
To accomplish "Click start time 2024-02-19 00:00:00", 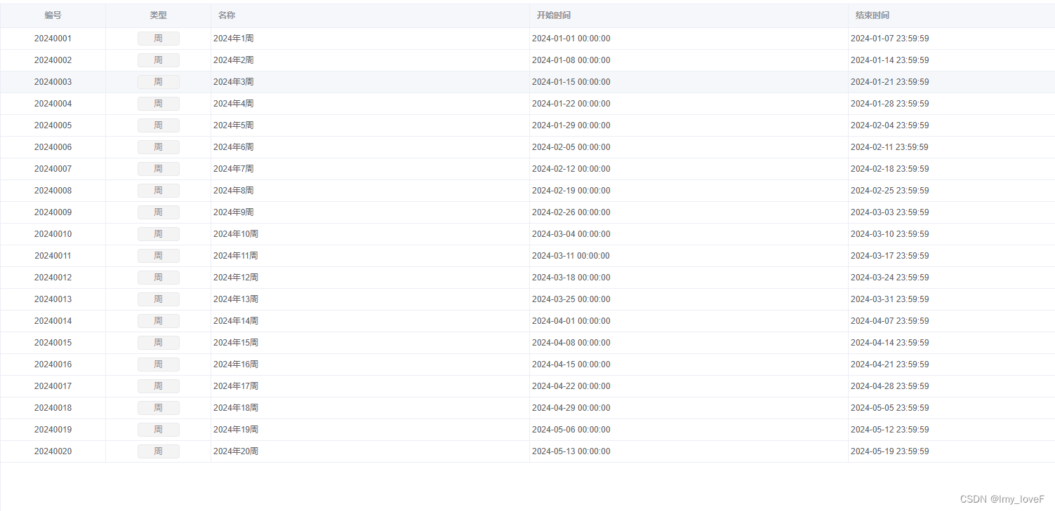I will click(x=571, y=191).
